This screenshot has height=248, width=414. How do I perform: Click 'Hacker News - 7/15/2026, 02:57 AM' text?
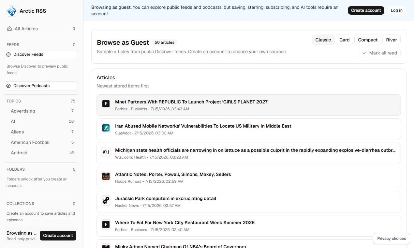point(148,206)
